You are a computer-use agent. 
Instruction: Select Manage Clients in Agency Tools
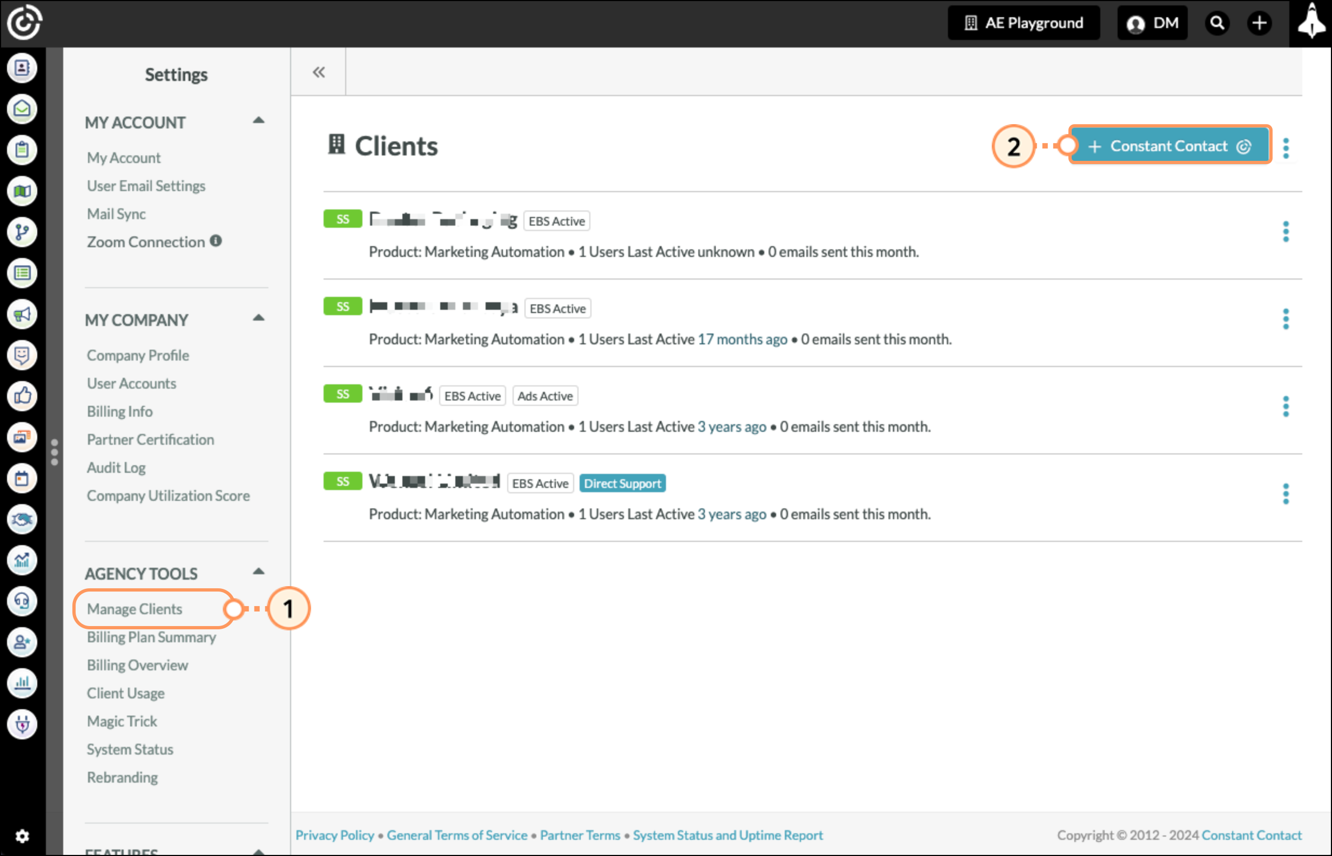coord(134,609)
